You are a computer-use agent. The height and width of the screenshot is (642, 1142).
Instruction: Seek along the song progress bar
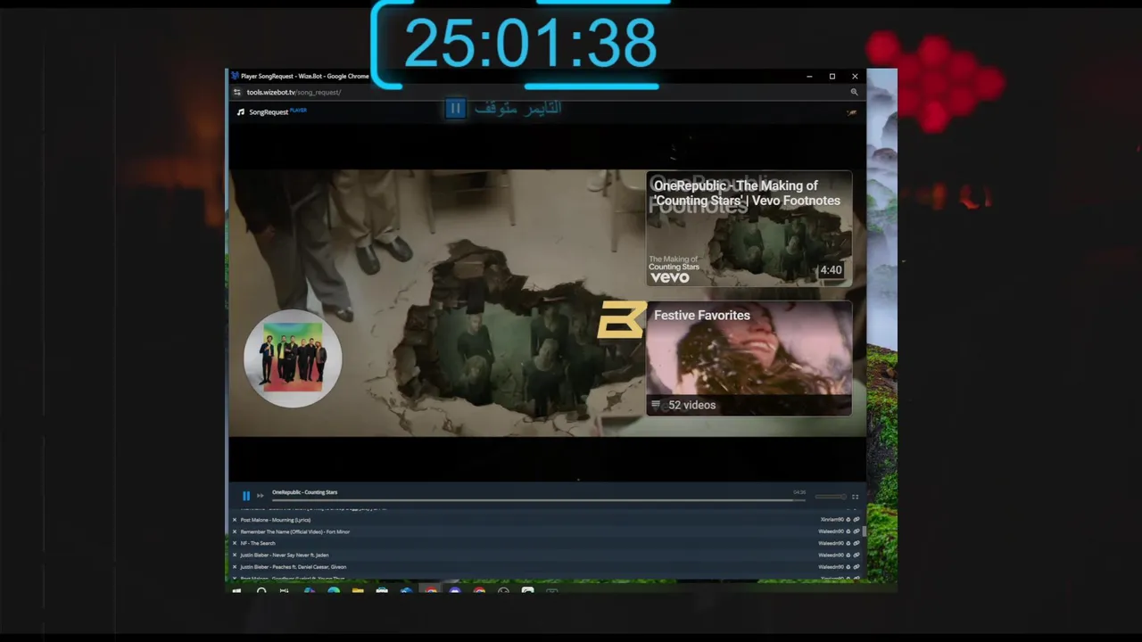538,500
